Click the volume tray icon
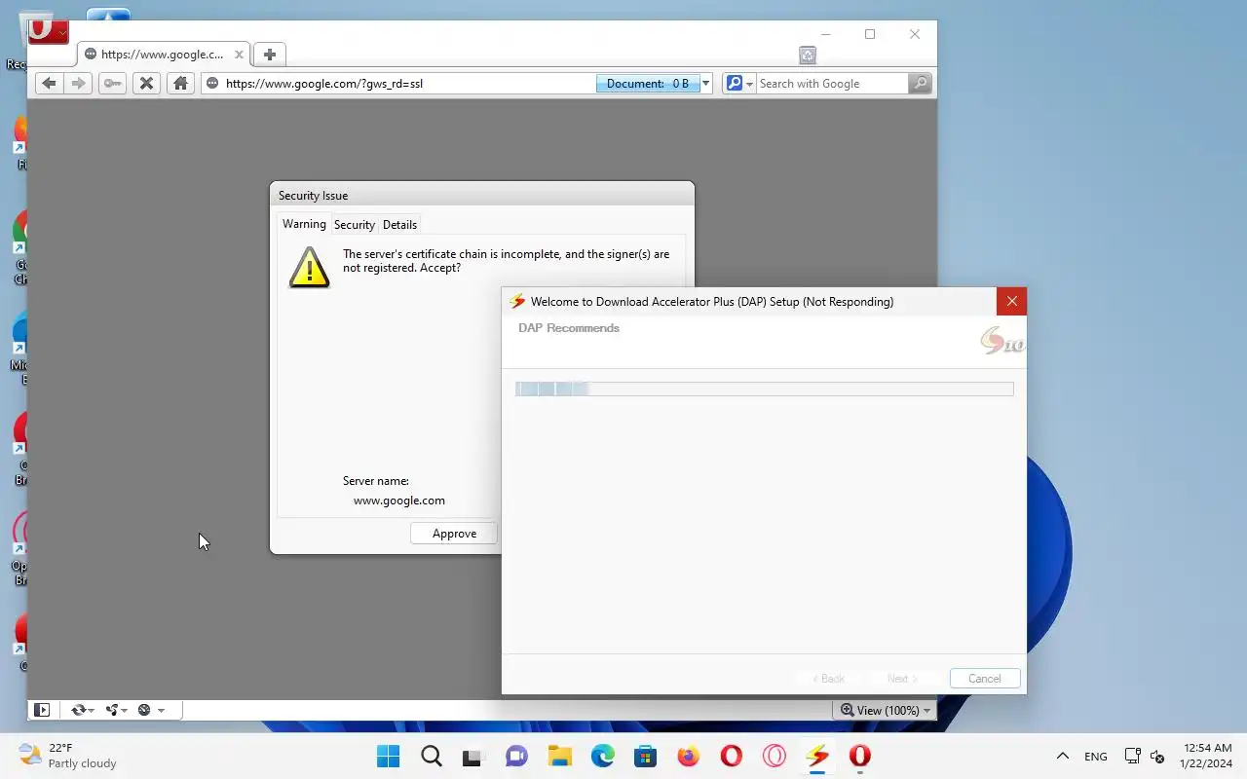1247x779 pixels. tap(1157, 757)
